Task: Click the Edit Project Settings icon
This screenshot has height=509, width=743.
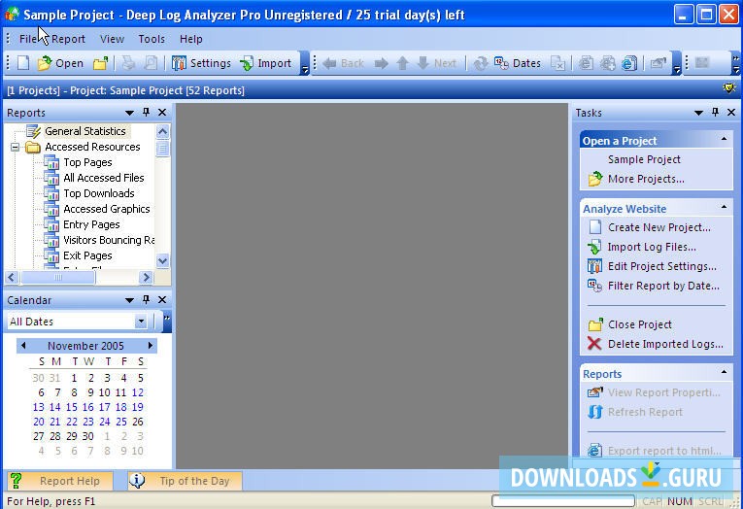Action: [594, 266]
